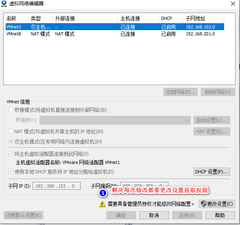This screenshot has height=225, width=240.
Task: Sort by the 类型 column header
Action: coord(41,18)
